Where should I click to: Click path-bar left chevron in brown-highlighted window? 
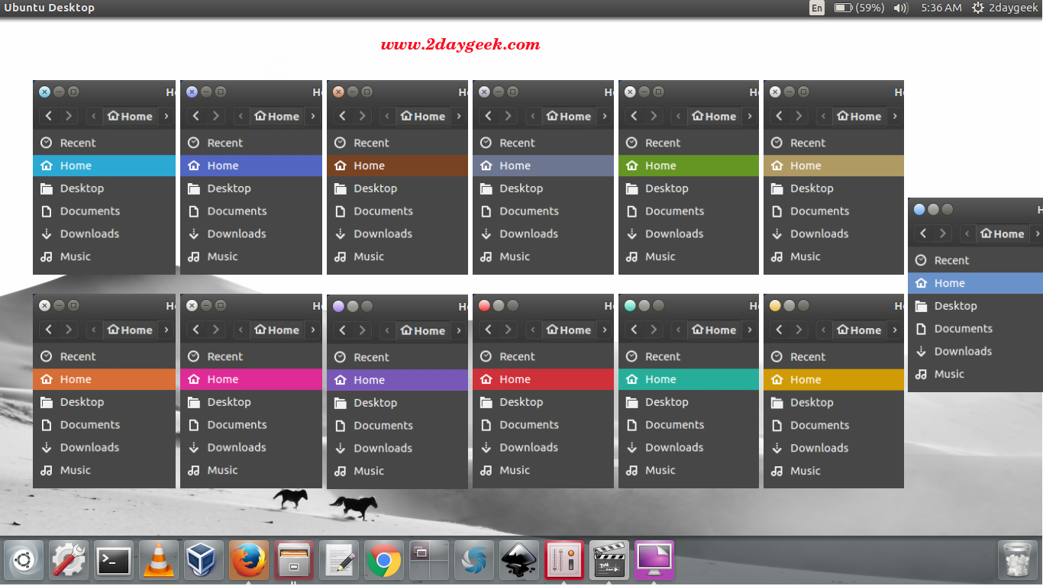(x=386, y=117)
